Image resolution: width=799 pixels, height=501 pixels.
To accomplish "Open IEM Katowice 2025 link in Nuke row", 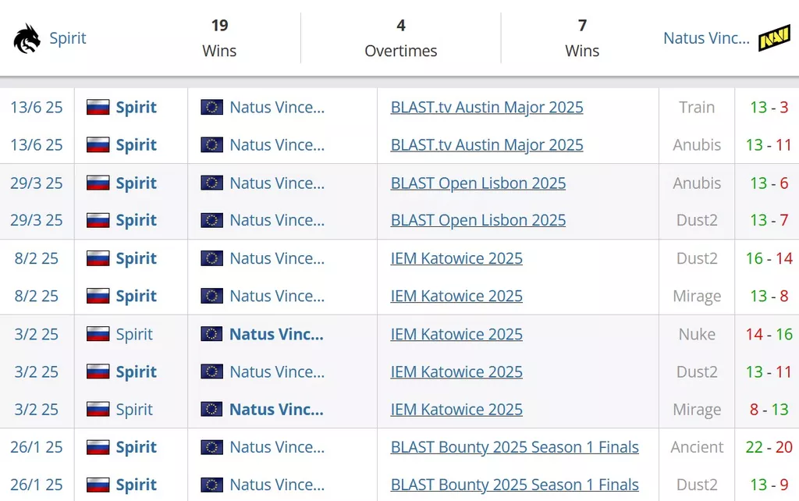I will point(456,334).
